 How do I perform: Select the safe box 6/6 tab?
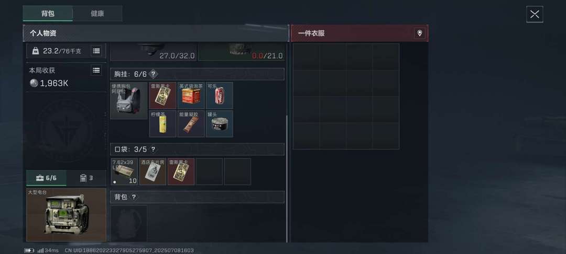[46, 178]
